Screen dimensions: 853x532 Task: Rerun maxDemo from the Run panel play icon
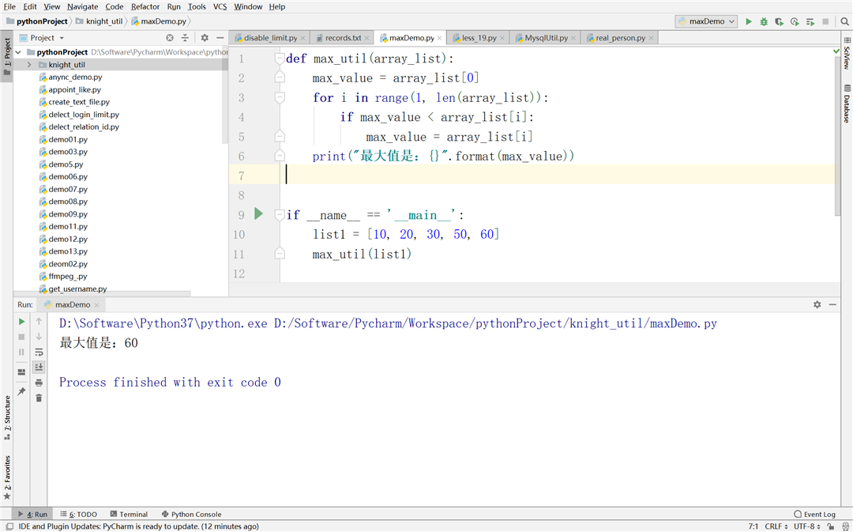(22, 321)
